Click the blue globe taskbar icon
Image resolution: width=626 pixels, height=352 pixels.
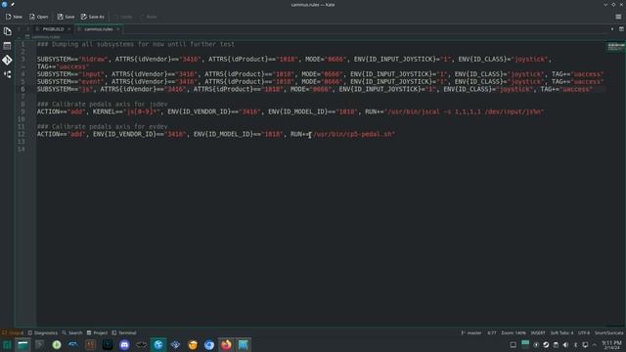(x=158, y=345)
